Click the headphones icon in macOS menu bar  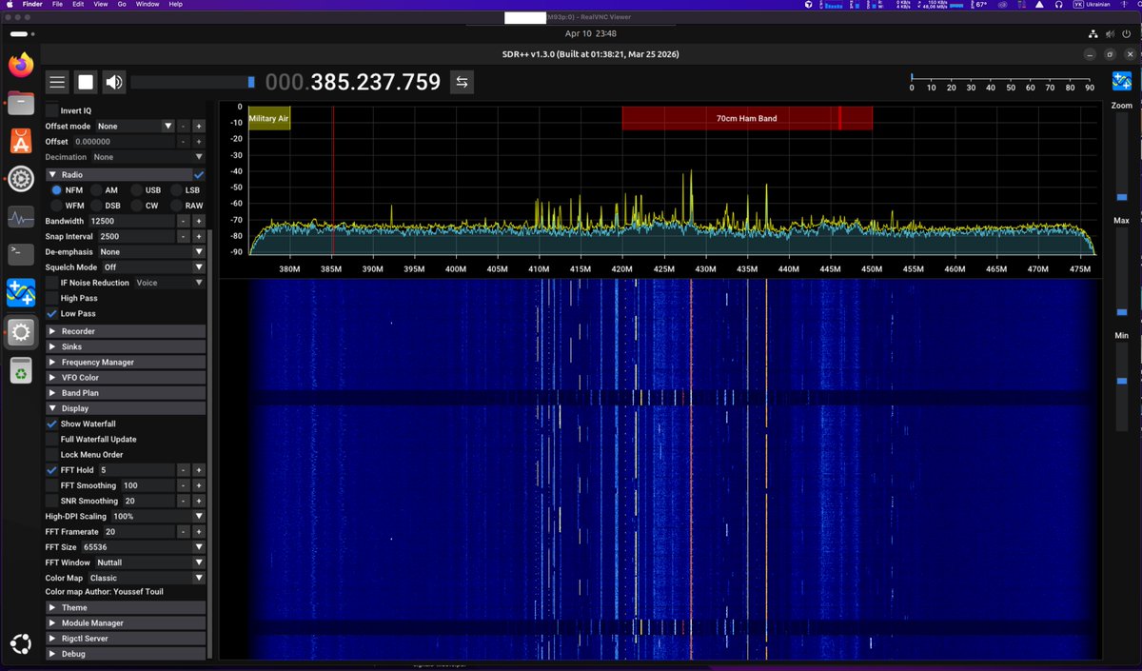(x=1058, y=5)
